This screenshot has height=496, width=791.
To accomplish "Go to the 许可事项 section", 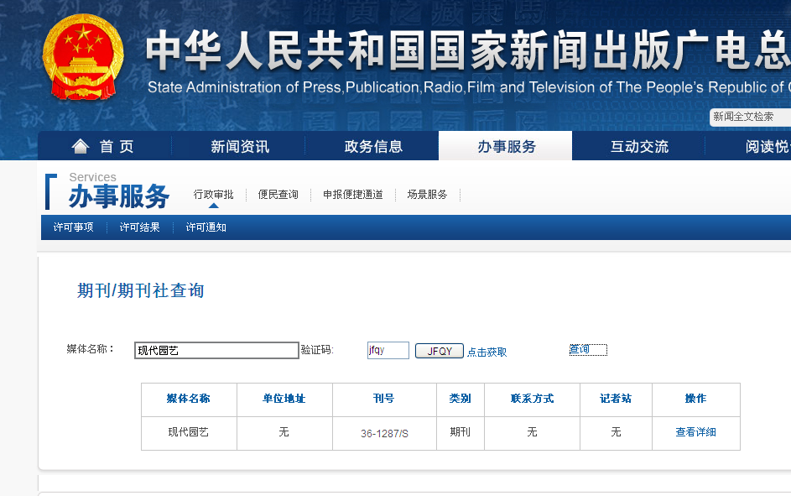I will pyautogui.click(x=74, y=227).
